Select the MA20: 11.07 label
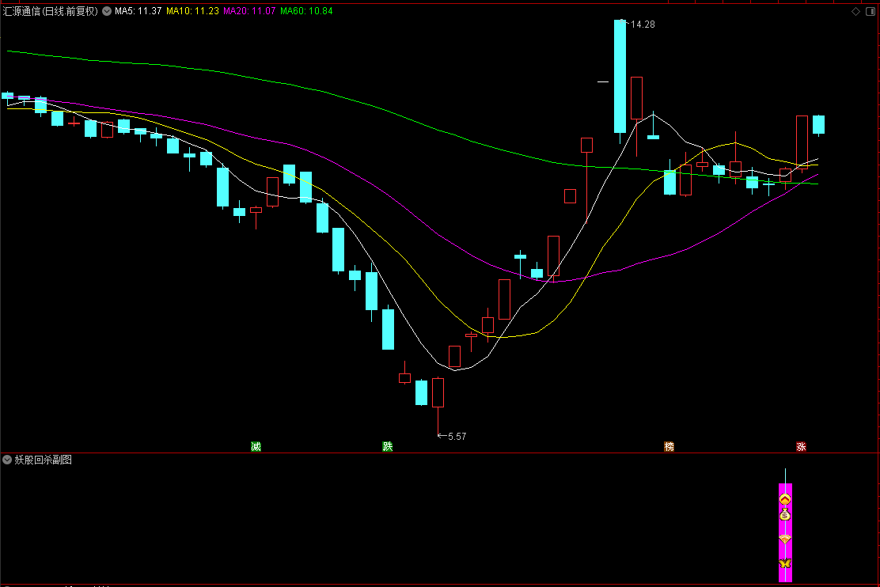 (249, 11)
